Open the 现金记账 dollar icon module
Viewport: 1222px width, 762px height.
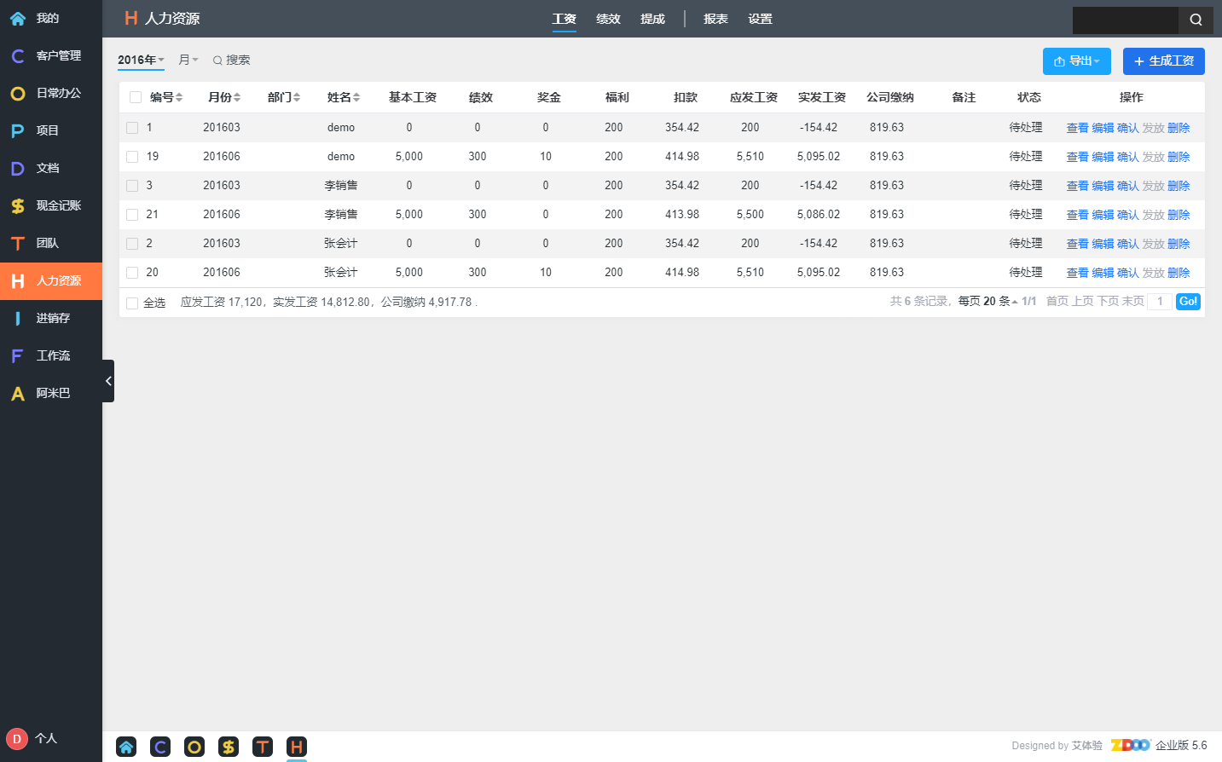[x=51, y=205]
